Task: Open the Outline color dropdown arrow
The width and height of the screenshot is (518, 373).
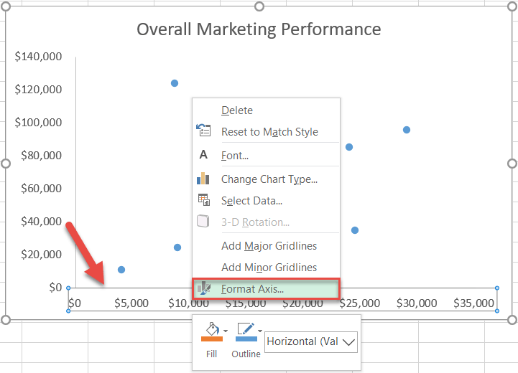Action: [260, 331]
